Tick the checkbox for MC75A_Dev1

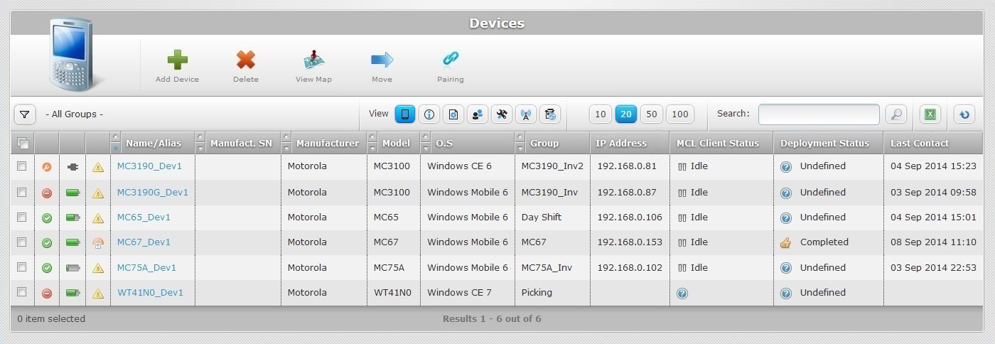pos(21,267)
